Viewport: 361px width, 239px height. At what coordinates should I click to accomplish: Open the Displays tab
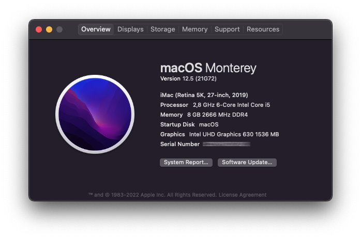coord(130,29)
